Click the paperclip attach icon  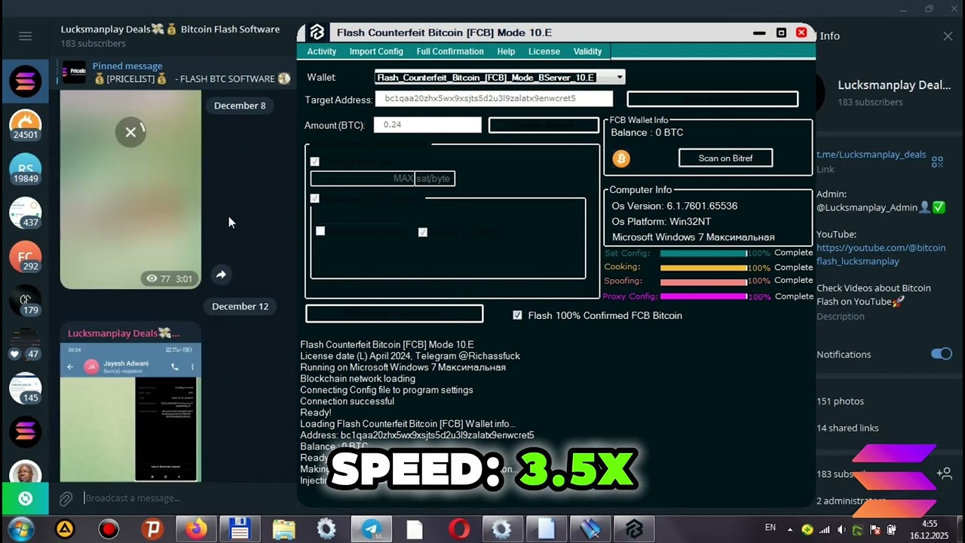[66, 499]
